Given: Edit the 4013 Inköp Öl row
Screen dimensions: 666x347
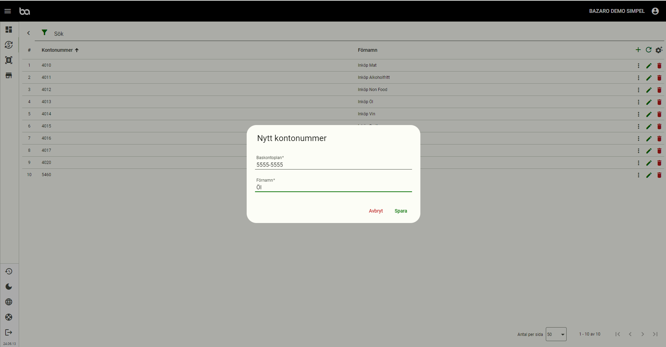Looking at the screenshot, I should [x=649, y=102].
